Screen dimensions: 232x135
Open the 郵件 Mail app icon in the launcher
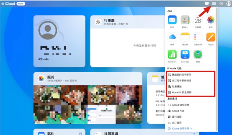coord(172,20)
